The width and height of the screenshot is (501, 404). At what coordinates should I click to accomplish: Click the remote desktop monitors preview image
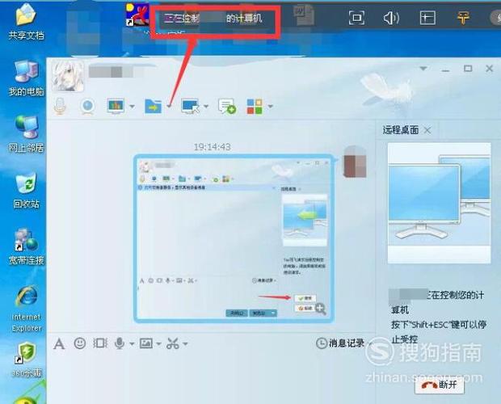439,203
